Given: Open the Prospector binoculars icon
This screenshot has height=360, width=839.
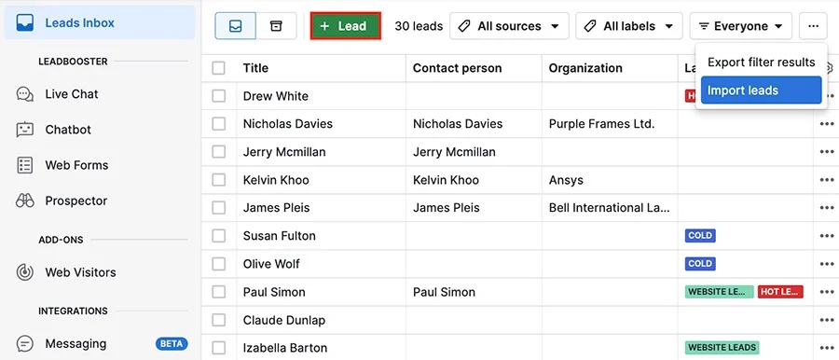Looking at the screenshot, I should 24,201.
